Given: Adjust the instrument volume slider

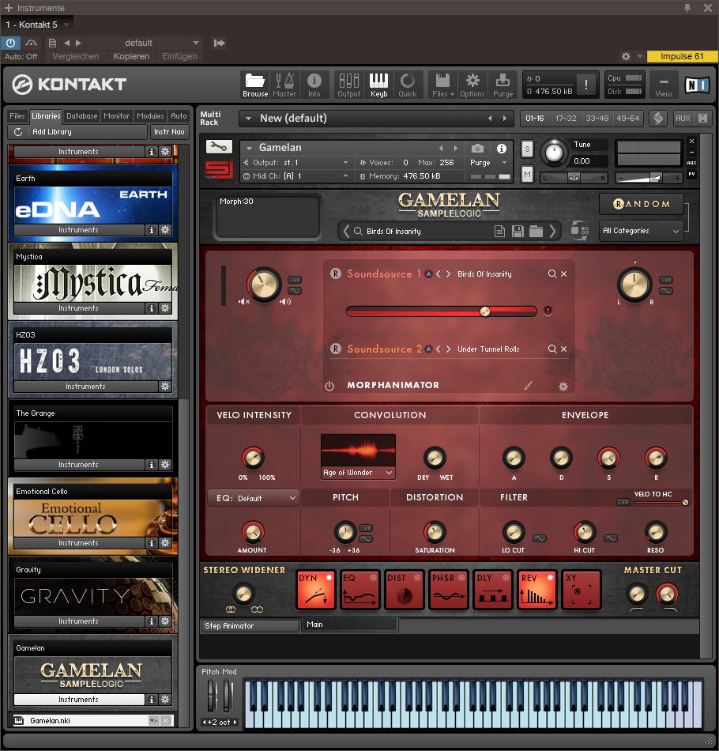Looking at the screenshot, I should [648, 178].
